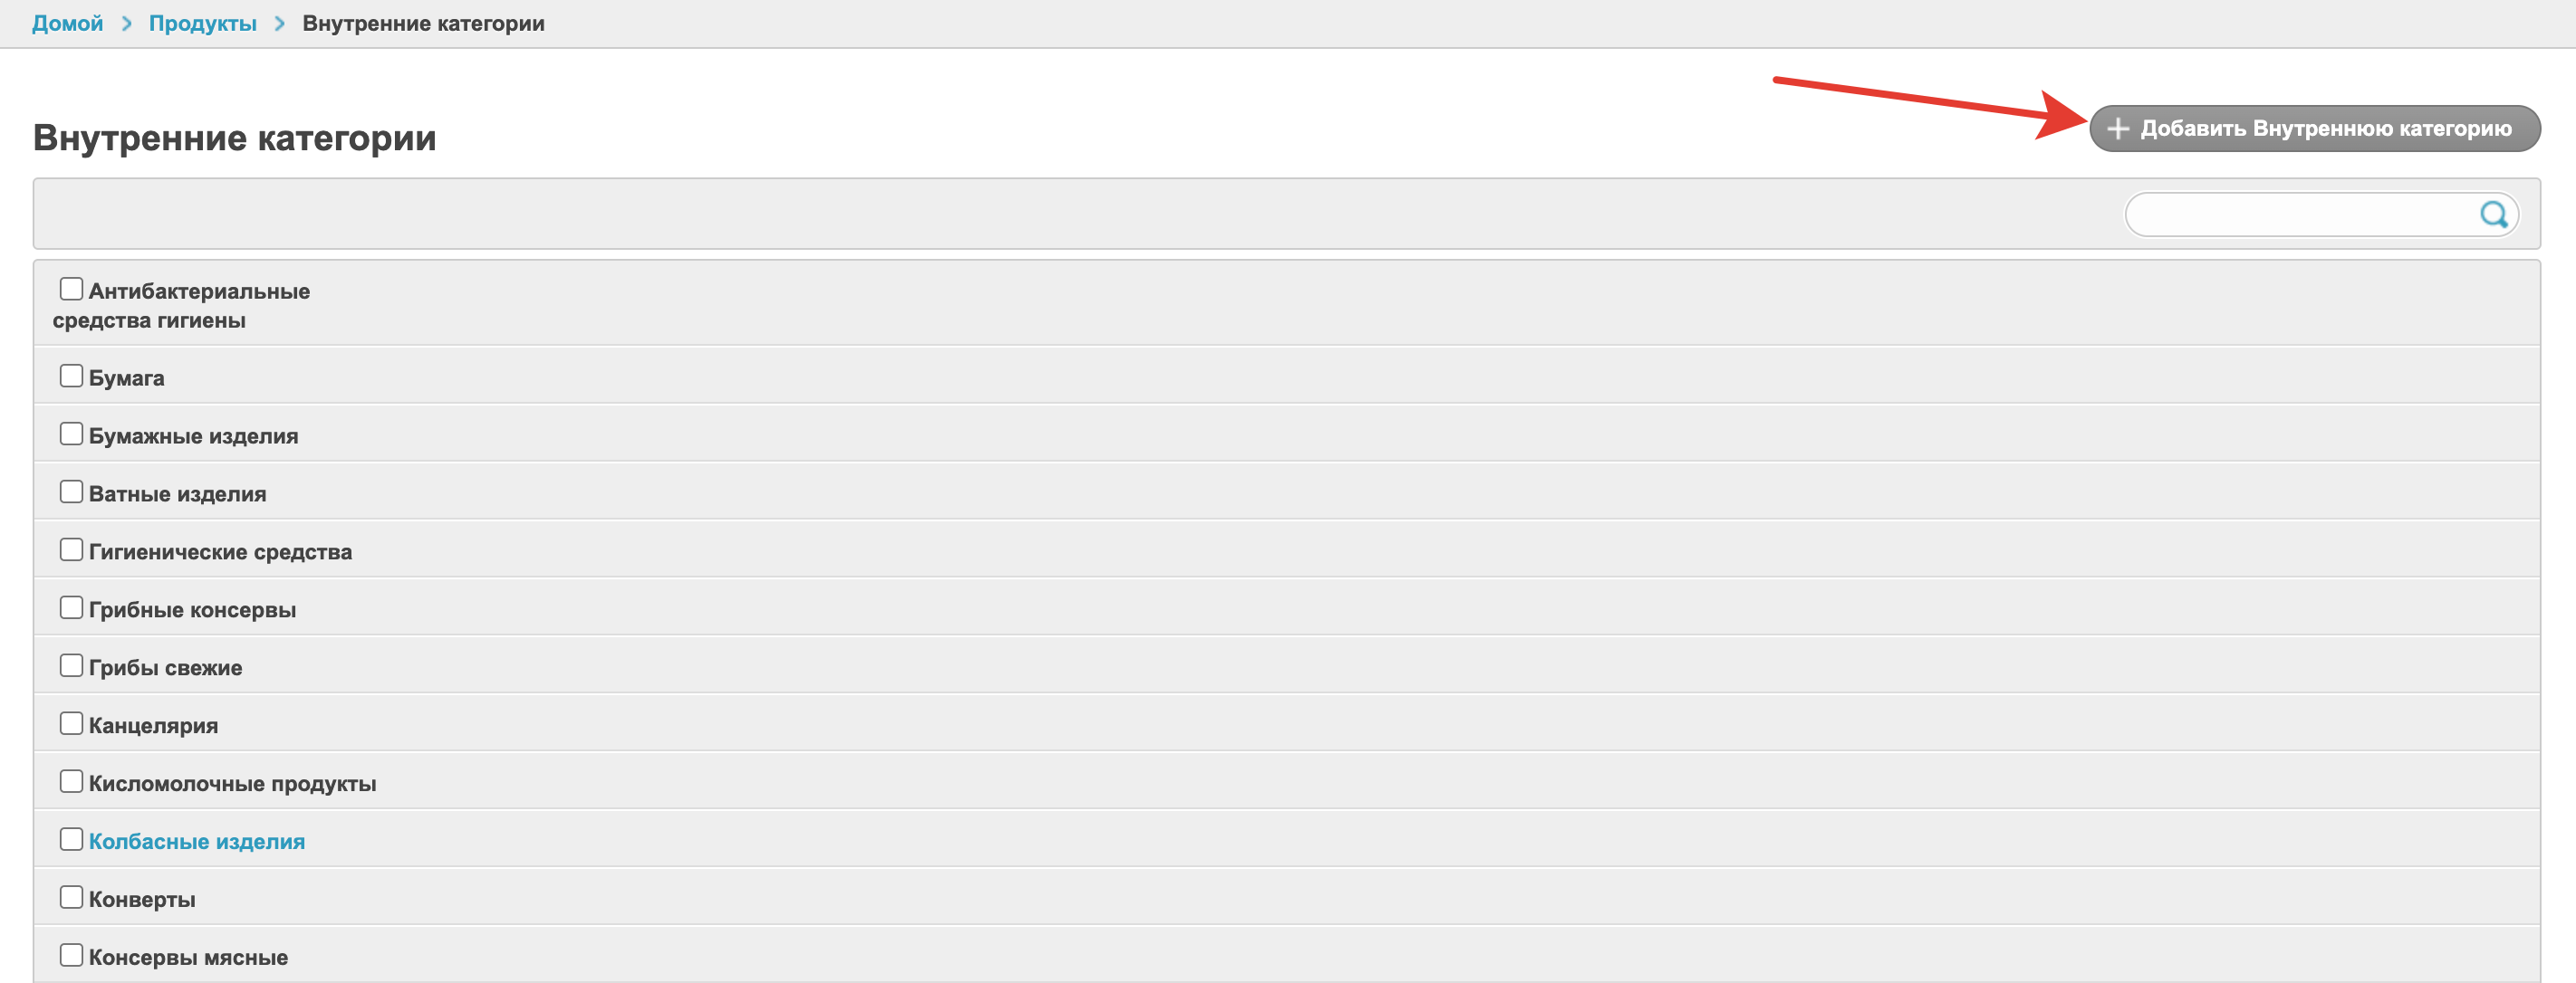The height and width of the screenshot is (983, 2576).
Task: Select the Канцелярия checkbox
Action: tap(71, 723)
